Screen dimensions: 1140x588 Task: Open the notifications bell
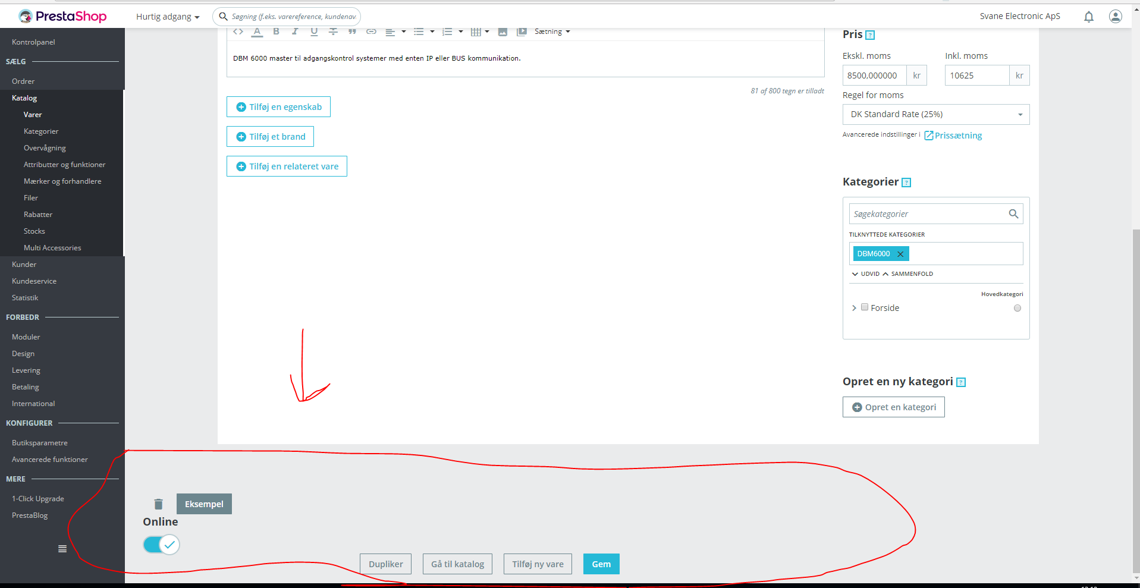click(1089, 17)
